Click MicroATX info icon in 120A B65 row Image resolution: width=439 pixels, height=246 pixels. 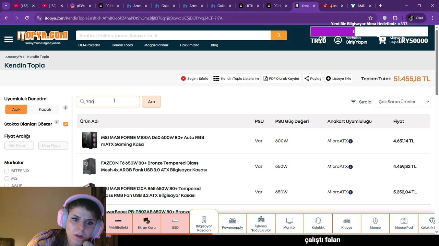(351, 192)
